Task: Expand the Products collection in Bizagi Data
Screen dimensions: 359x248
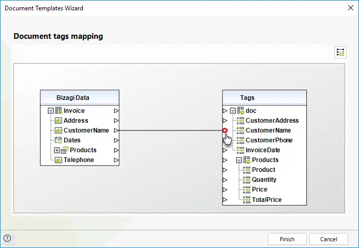Action: 57,150
